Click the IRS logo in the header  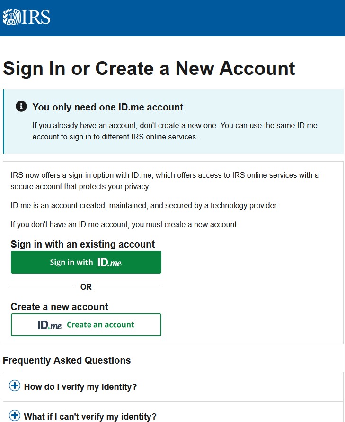(x=27, y=17)
